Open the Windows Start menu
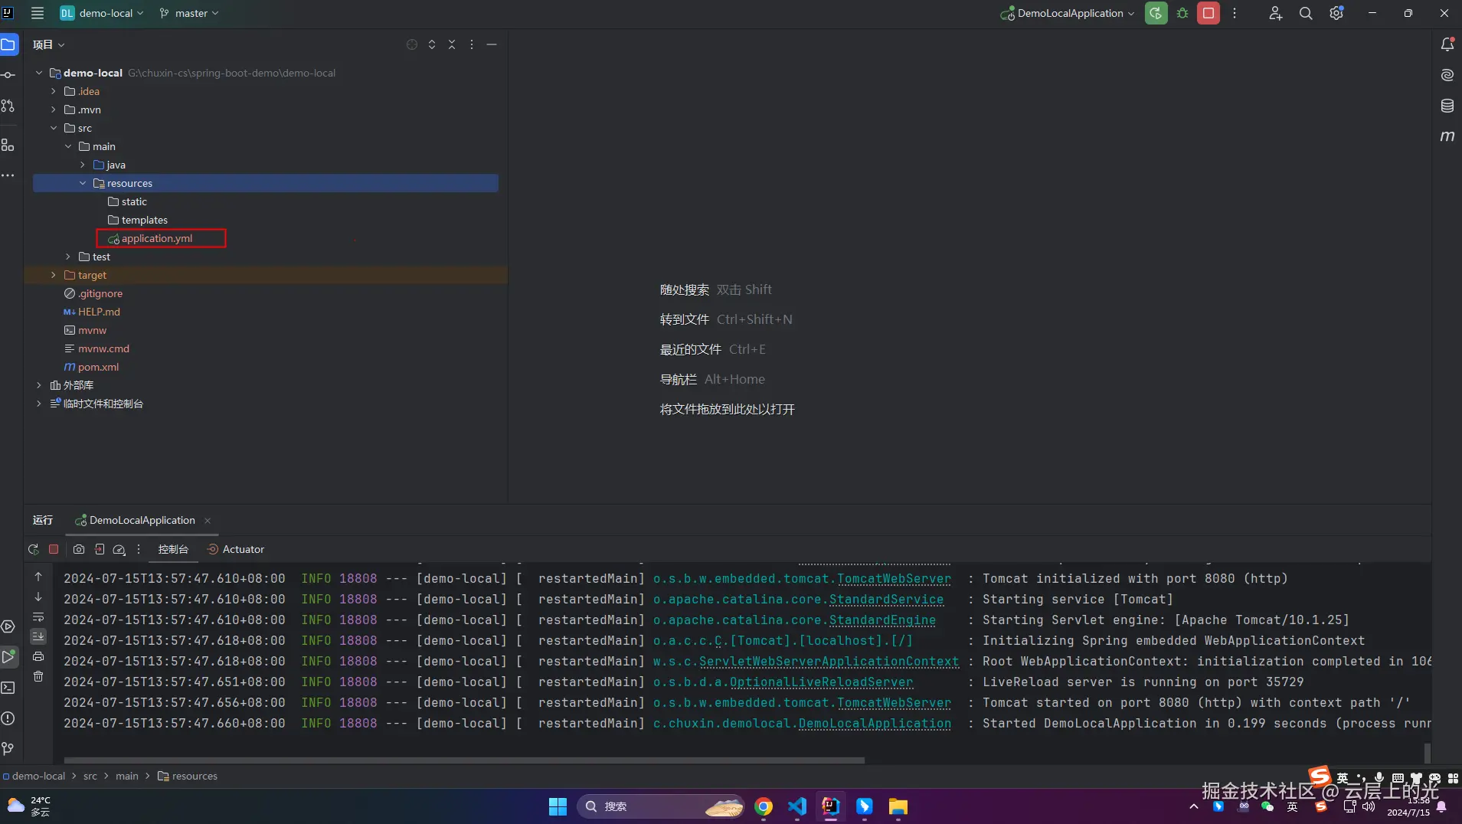 [558, 806]
